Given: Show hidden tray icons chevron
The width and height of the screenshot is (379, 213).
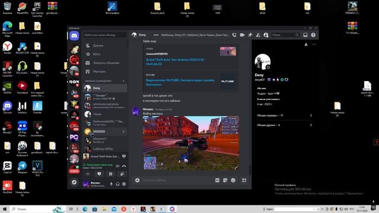Looking at the screenshot, I should click(322, 209).
